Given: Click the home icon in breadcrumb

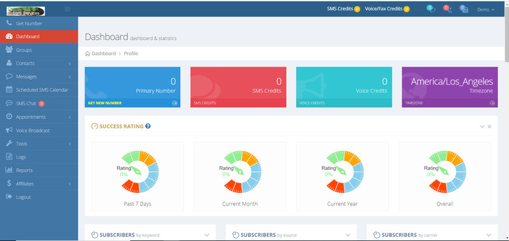Looking at the screenshot, I should click(x=87, y=53).
